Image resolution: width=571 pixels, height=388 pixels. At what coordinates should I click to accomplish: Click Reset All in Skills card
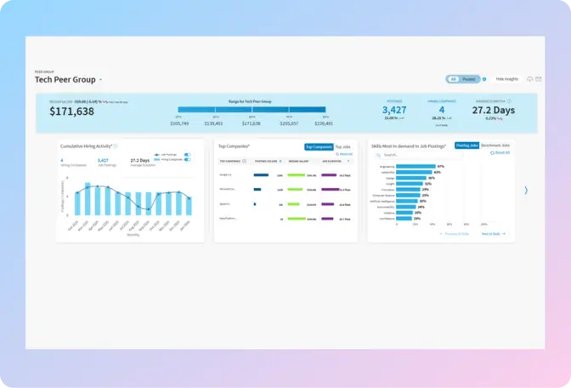coord(500,153)
